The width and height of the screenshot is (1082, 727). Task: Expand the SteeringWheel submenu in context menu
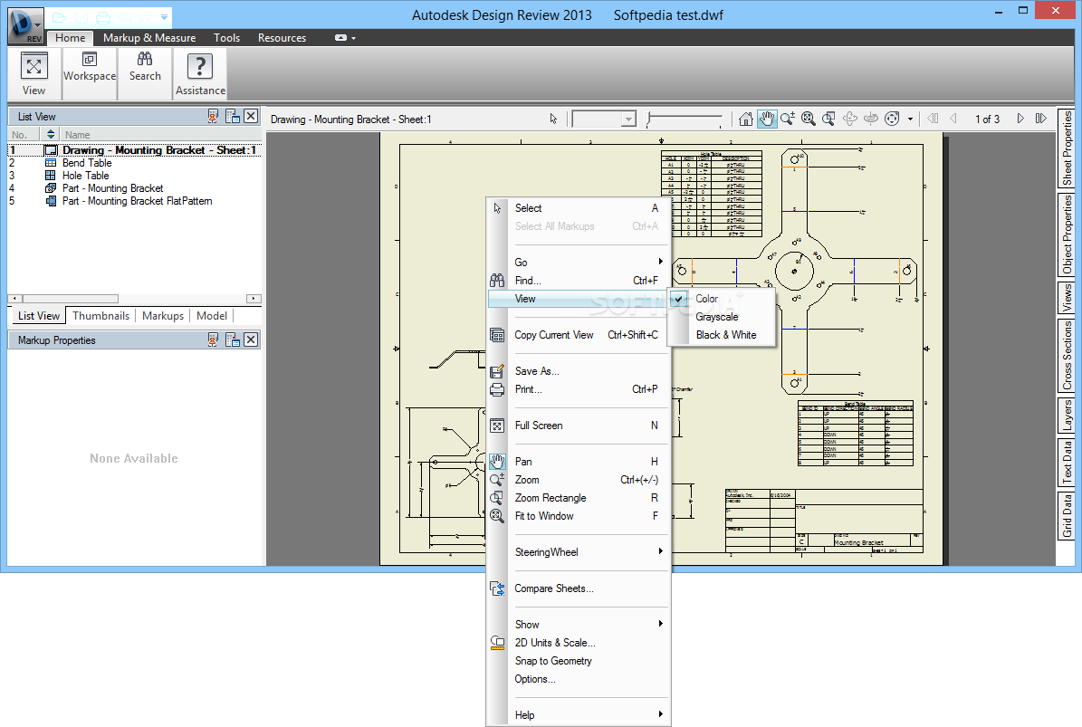pyautogui.click(x=579, y=551)
